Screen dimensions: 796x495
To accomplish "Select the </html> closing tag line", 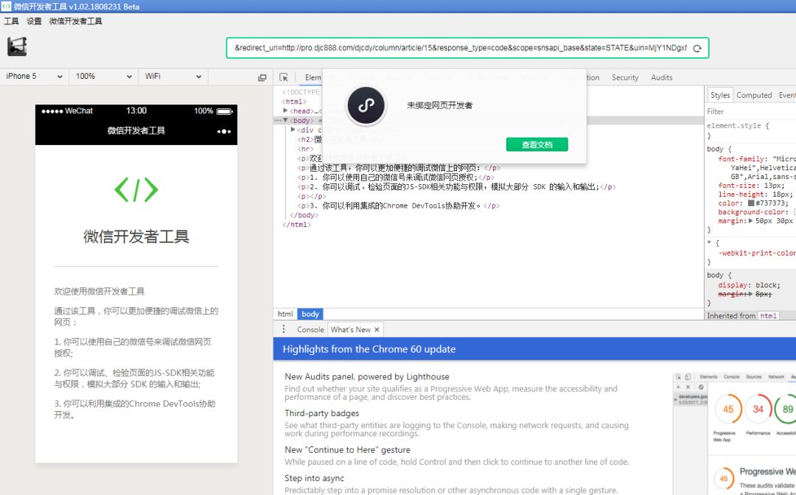I will pos(296,225).
